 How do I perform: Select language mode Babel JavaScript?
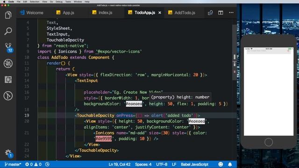coord(194,164)
